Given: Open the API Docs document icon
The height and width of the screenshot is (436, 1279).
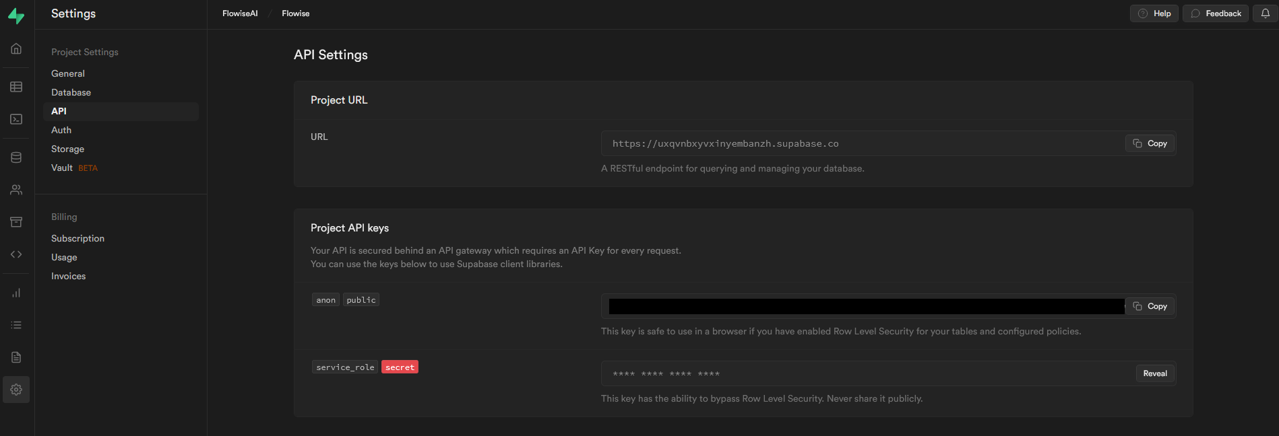Looking at the screenshot, I should pos(16,357).
